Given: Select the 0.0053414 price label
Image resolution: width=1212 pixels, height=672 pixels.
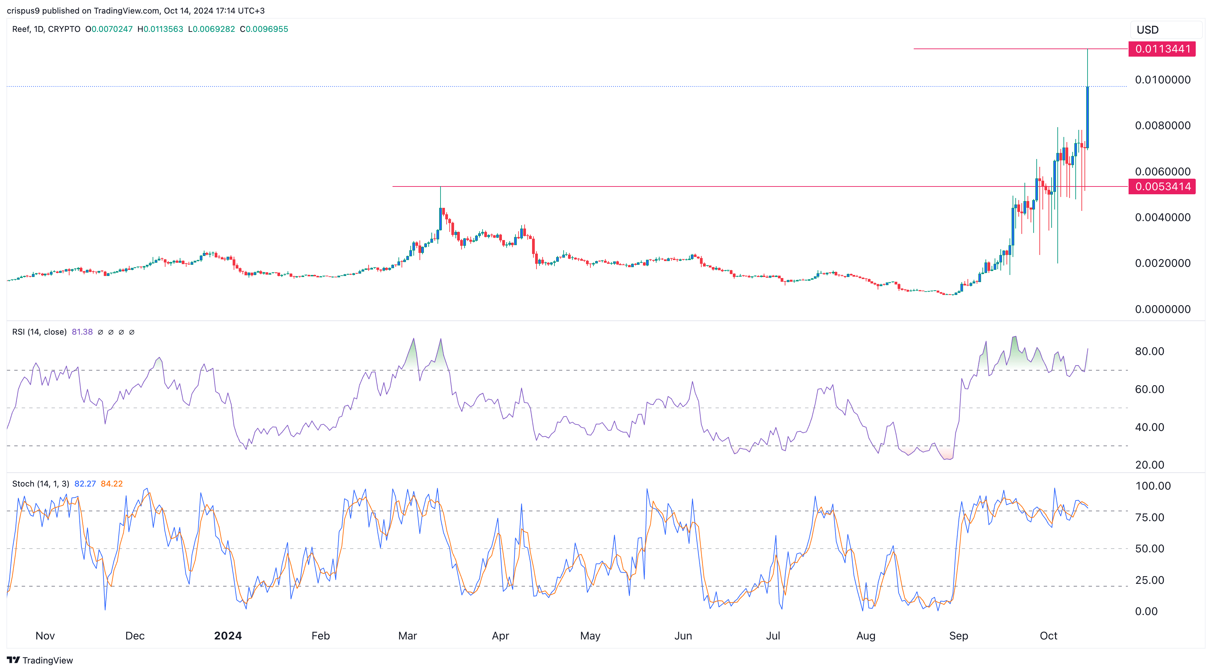Looking at the screenshot, I should pyautogui.click(x=1162, y=186).
